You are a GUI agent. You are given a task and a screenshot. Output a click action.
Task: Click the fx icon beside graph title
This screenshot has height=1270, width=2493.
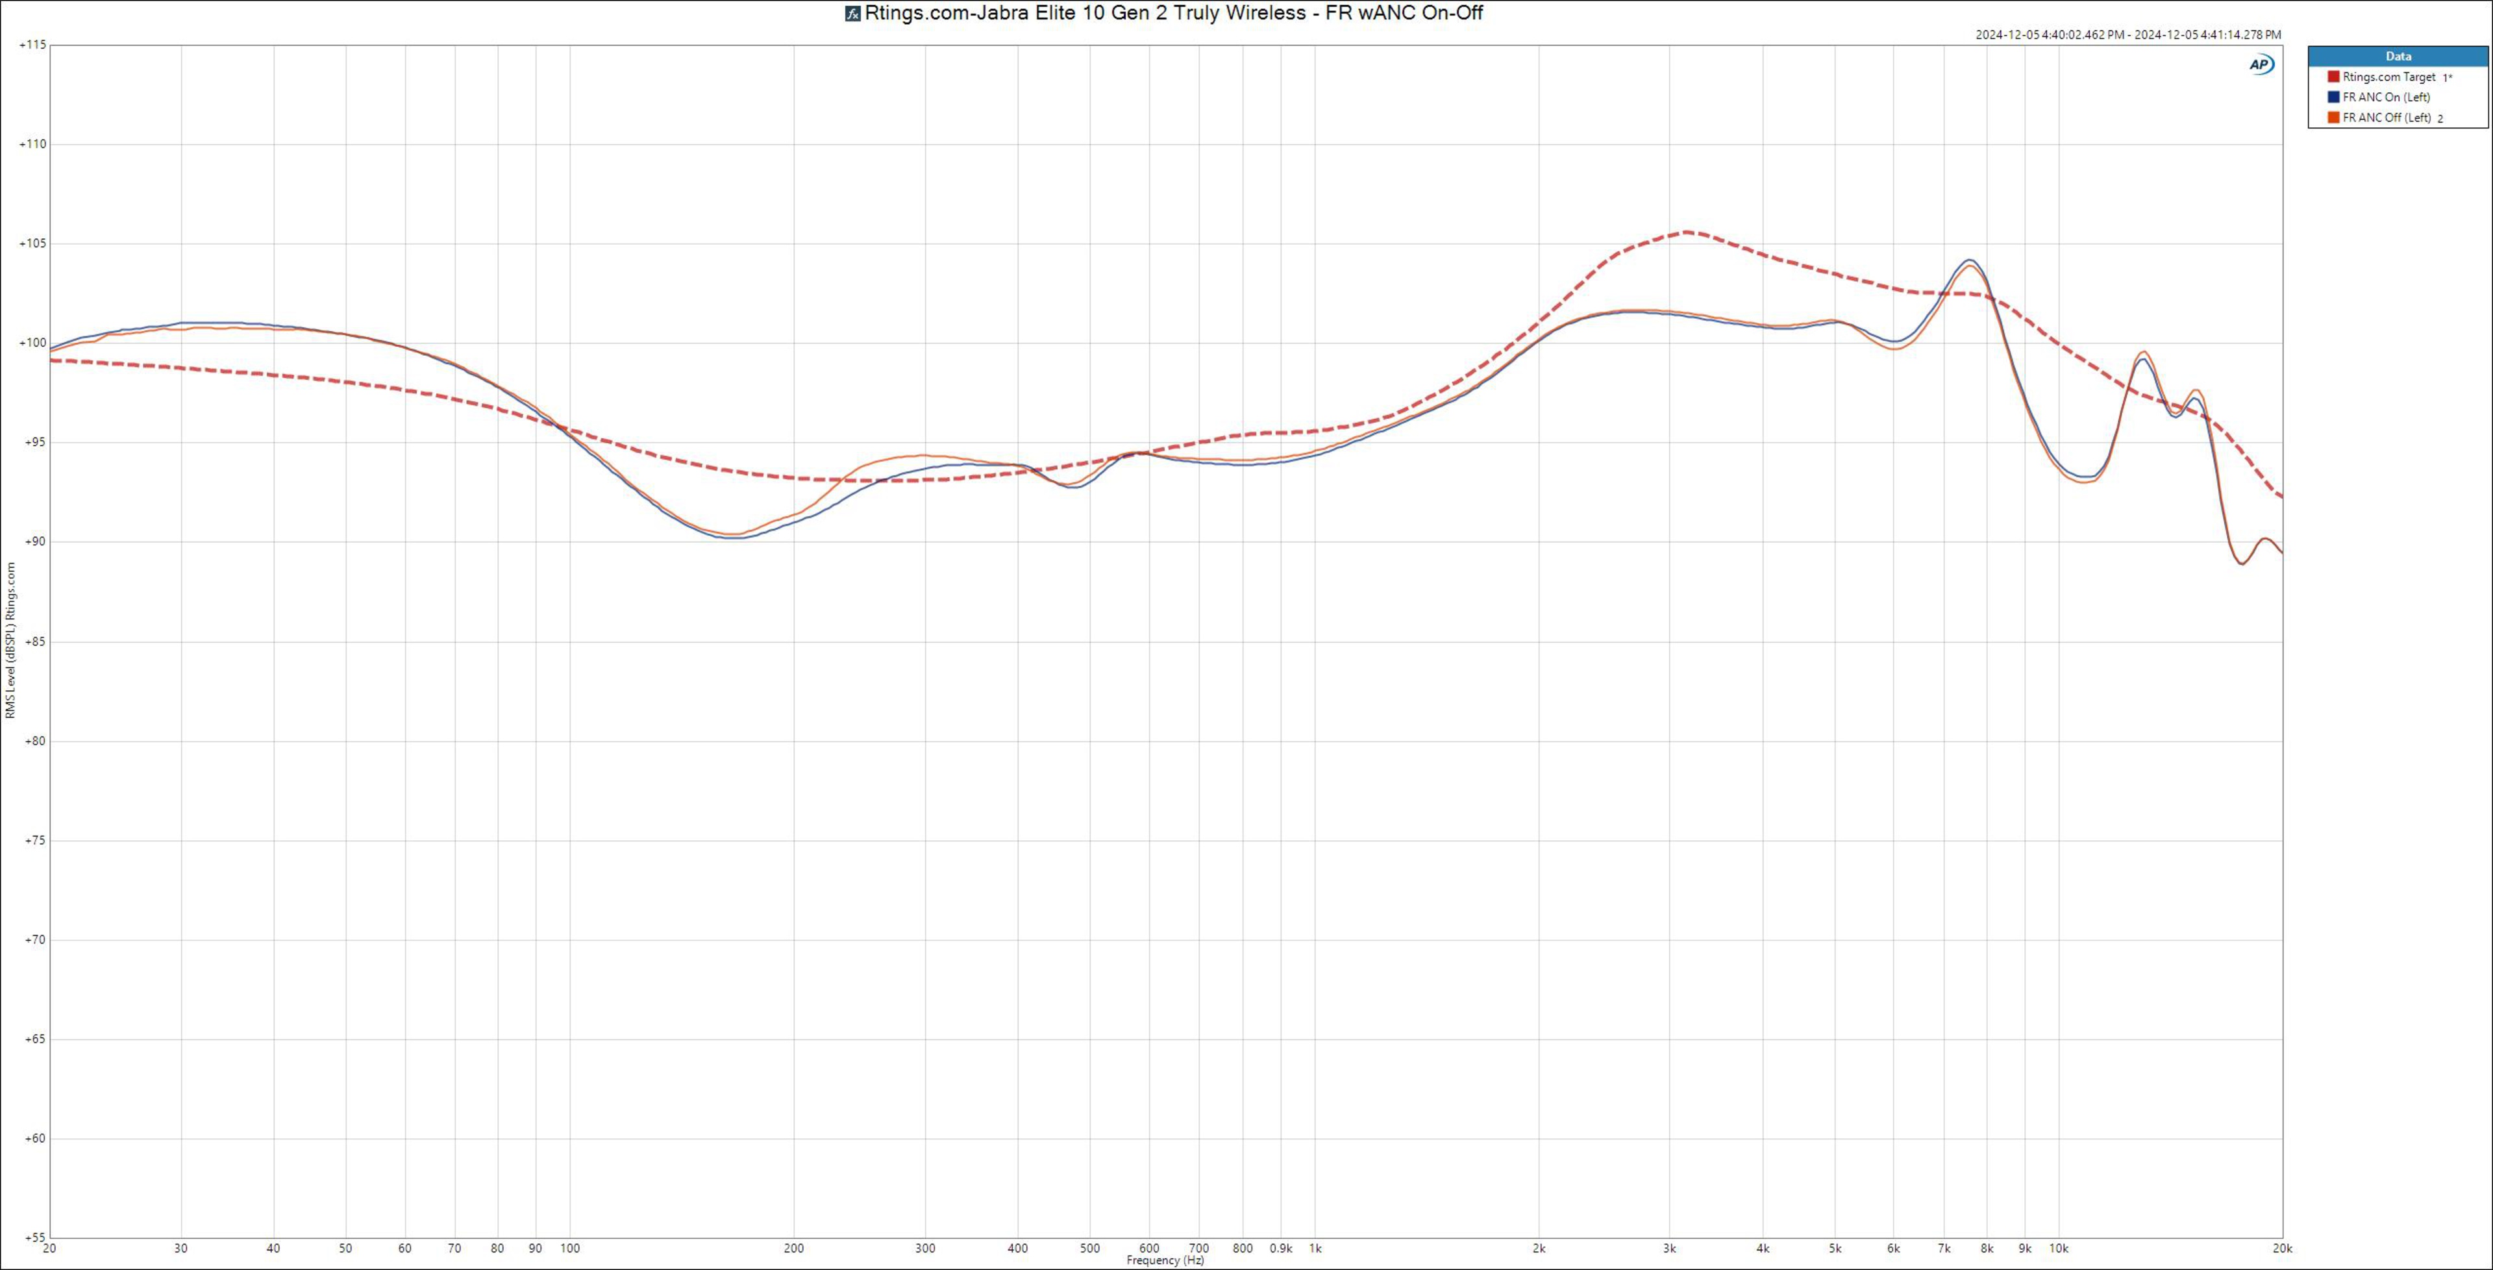852,14
